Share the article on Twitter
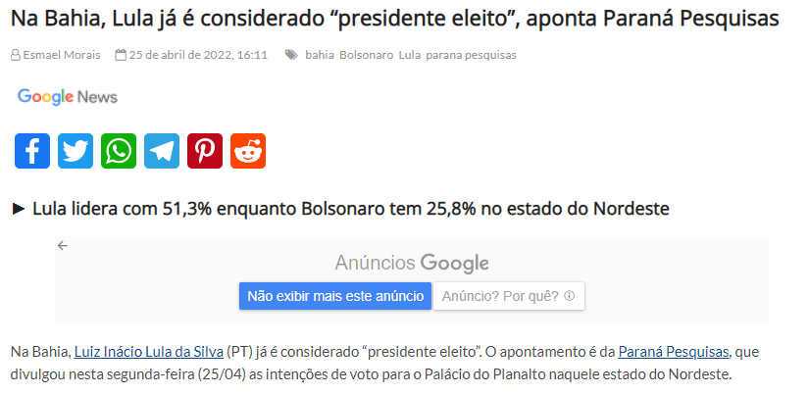Viewport: 809px width, 395px height. coord(76,151)
